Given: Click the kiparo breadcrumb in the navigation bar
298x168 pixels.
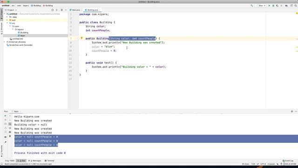Looking at the screenshot, I should (26, 6).
